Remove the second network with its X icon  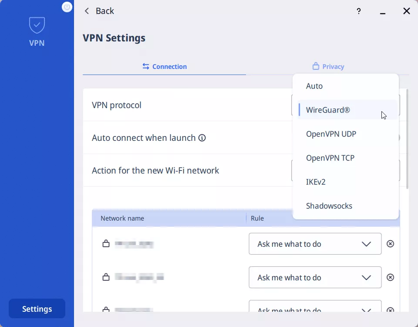(x=391, y=277)
